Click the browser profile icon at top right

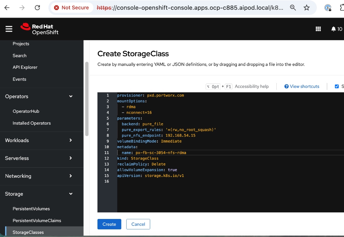pyautogui.click(x=327, y=7)
